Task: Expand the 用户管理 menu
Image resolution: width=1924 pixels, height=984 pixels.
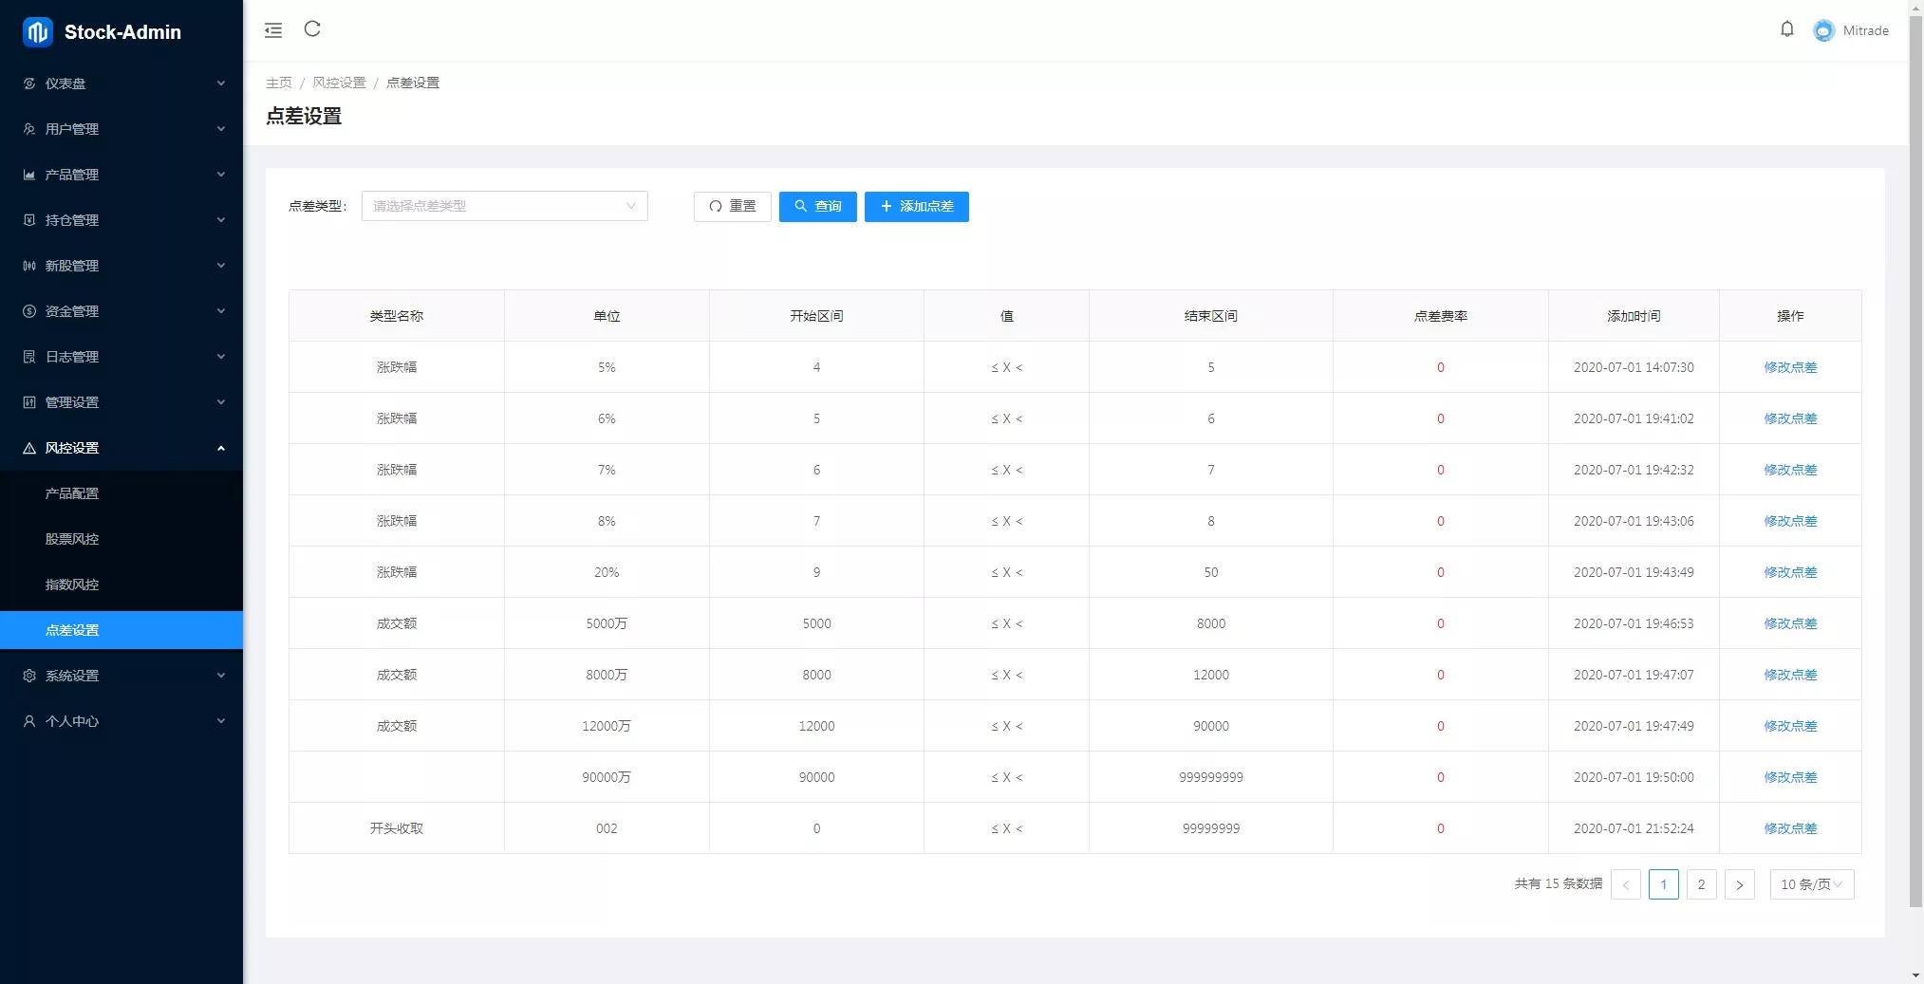Action: [x=121, y=129]
